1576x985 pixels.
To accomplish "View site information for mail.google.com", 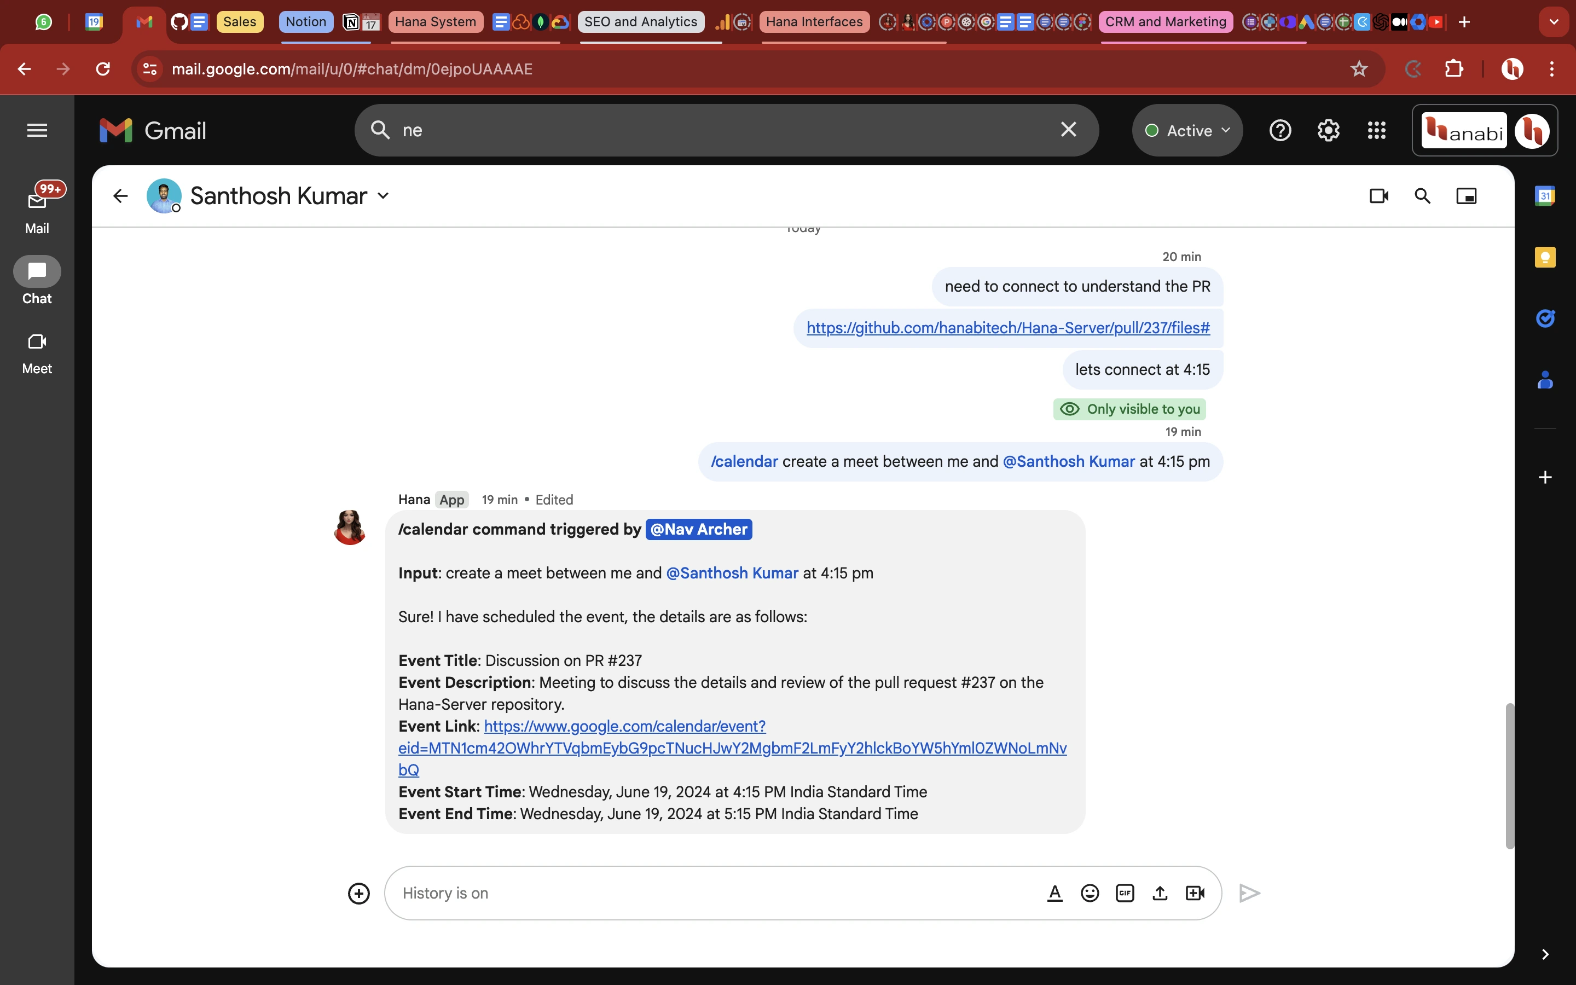I will pos(150,69).
